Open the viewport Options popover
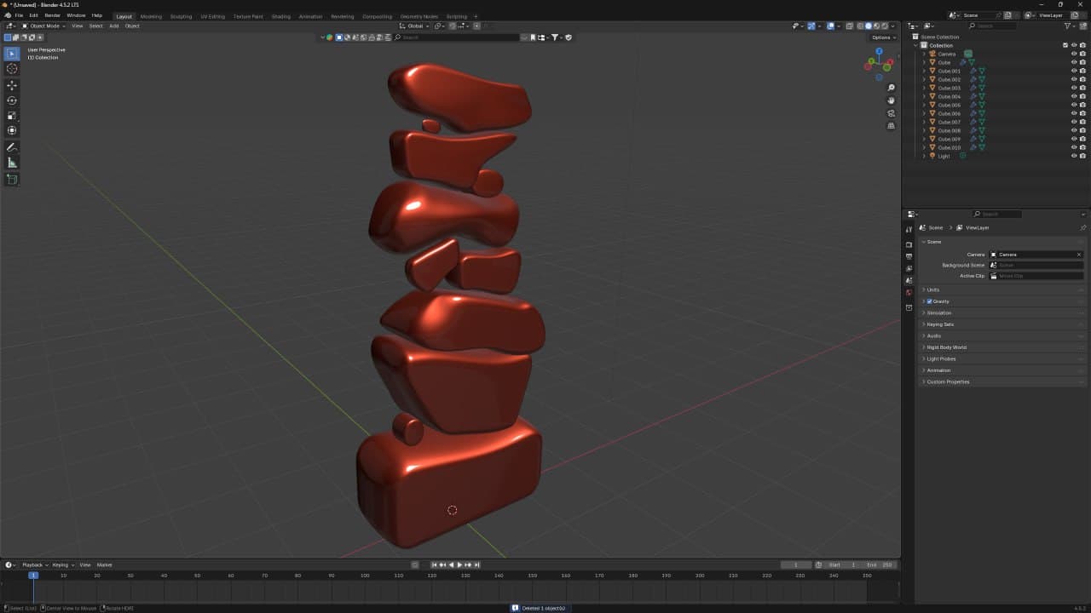 (x=882, y=37)
